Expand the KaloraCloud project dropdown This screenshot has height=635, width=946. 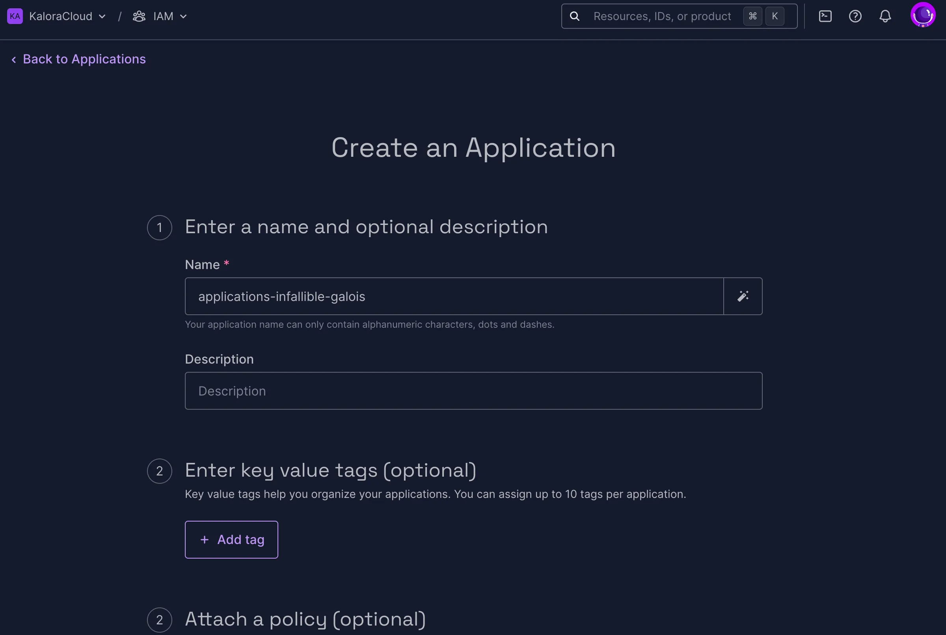(102, 17)
